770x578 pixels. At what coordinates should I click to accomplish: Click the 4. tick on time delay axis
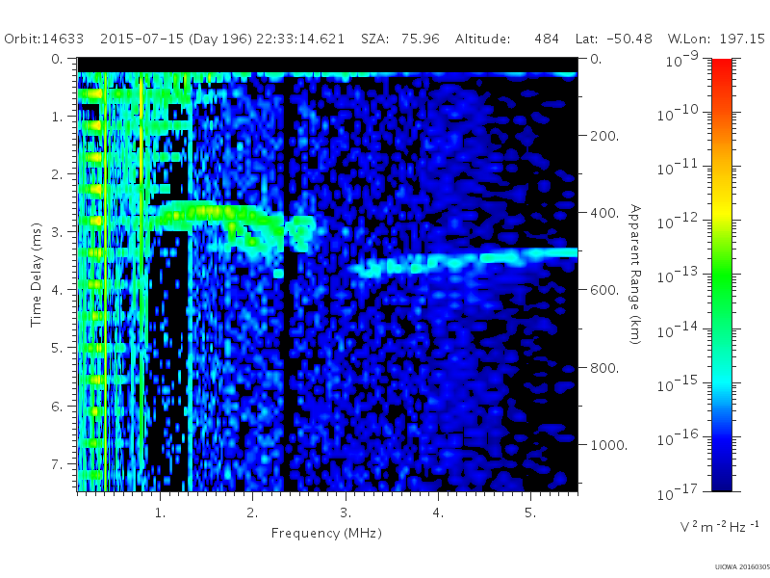pyautogui.click(x=58, y=290)
